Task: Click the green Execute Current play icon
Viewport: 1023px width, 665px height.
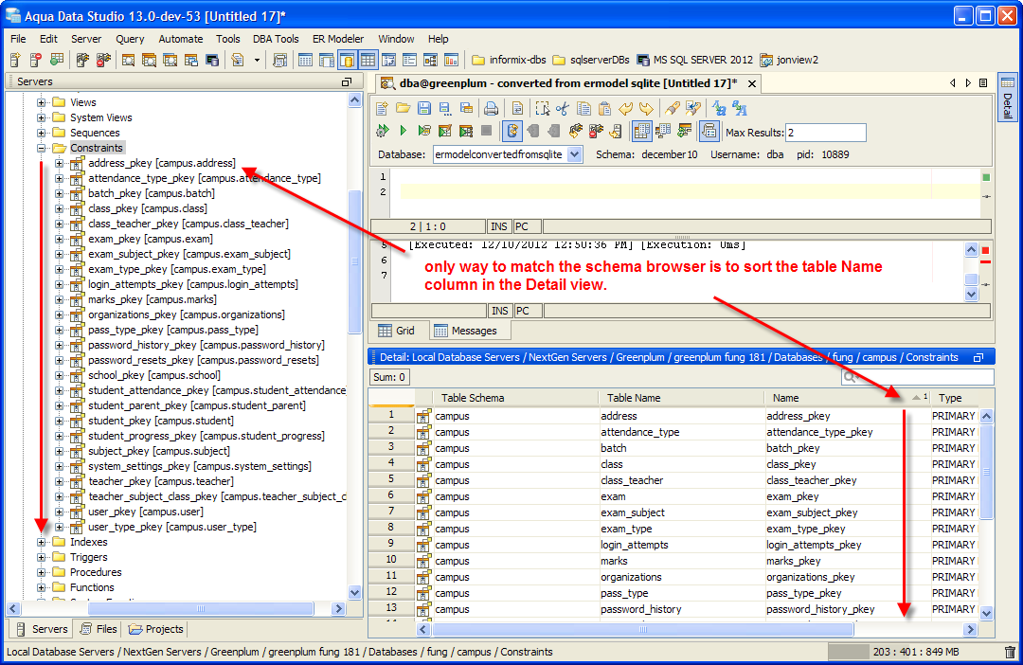Action: point(404,131)
